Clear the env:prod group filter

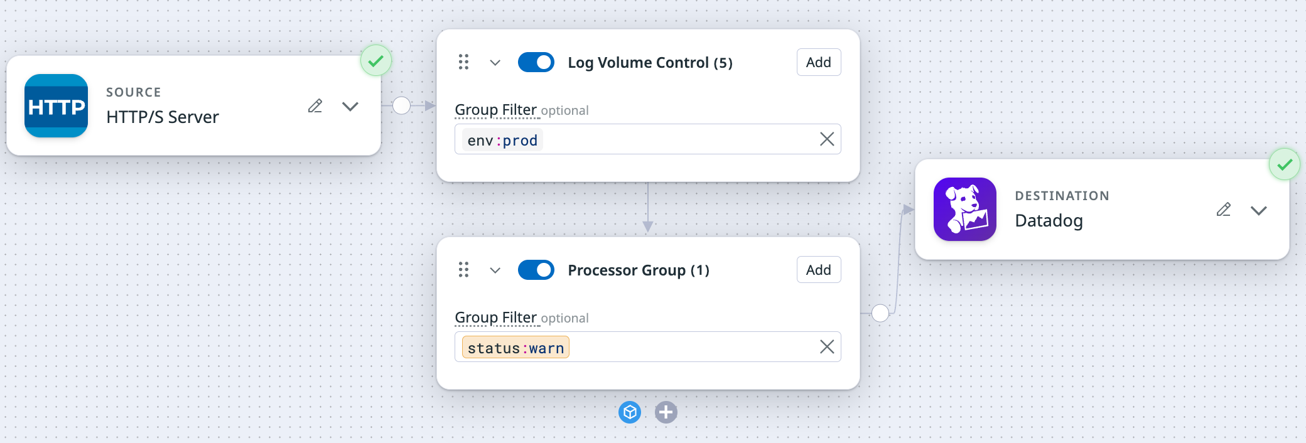(827, 139)
